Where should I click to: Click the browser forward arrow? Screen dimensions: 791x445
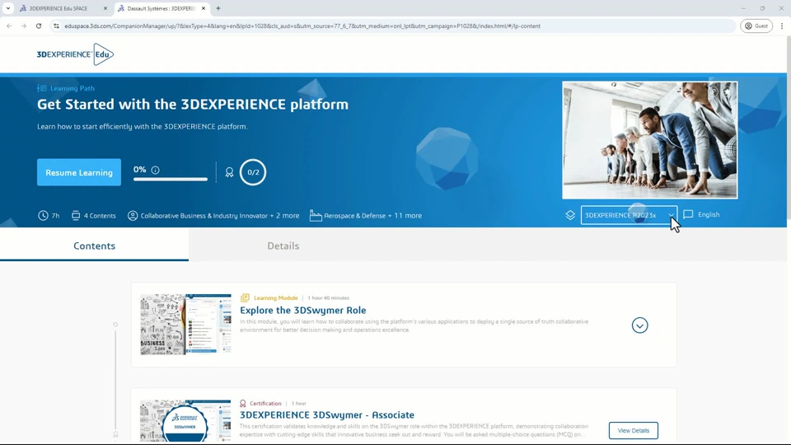tap(24, 26)
